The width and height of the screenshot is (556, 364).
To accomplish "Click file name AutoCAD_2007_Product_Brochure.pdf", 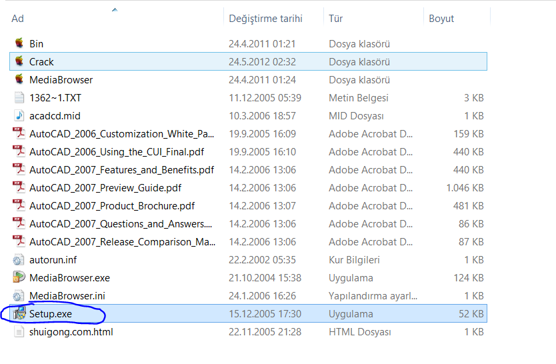I will click(112, 206).
